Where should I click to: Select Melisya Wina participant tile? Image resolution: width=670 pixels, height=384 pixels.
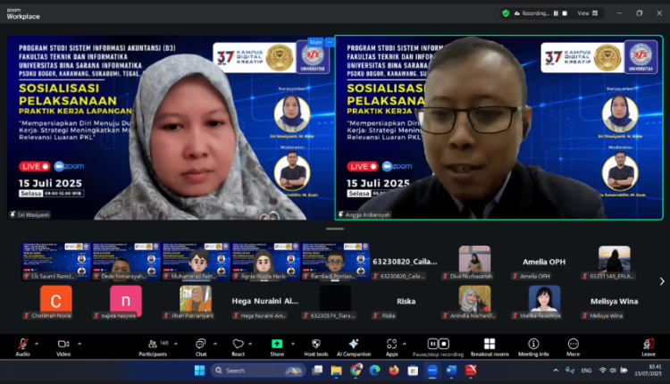pos(614,301)
